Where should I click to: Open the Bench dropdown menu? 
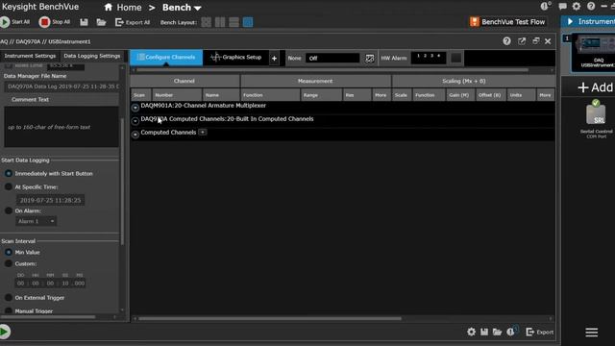(182, 7)
